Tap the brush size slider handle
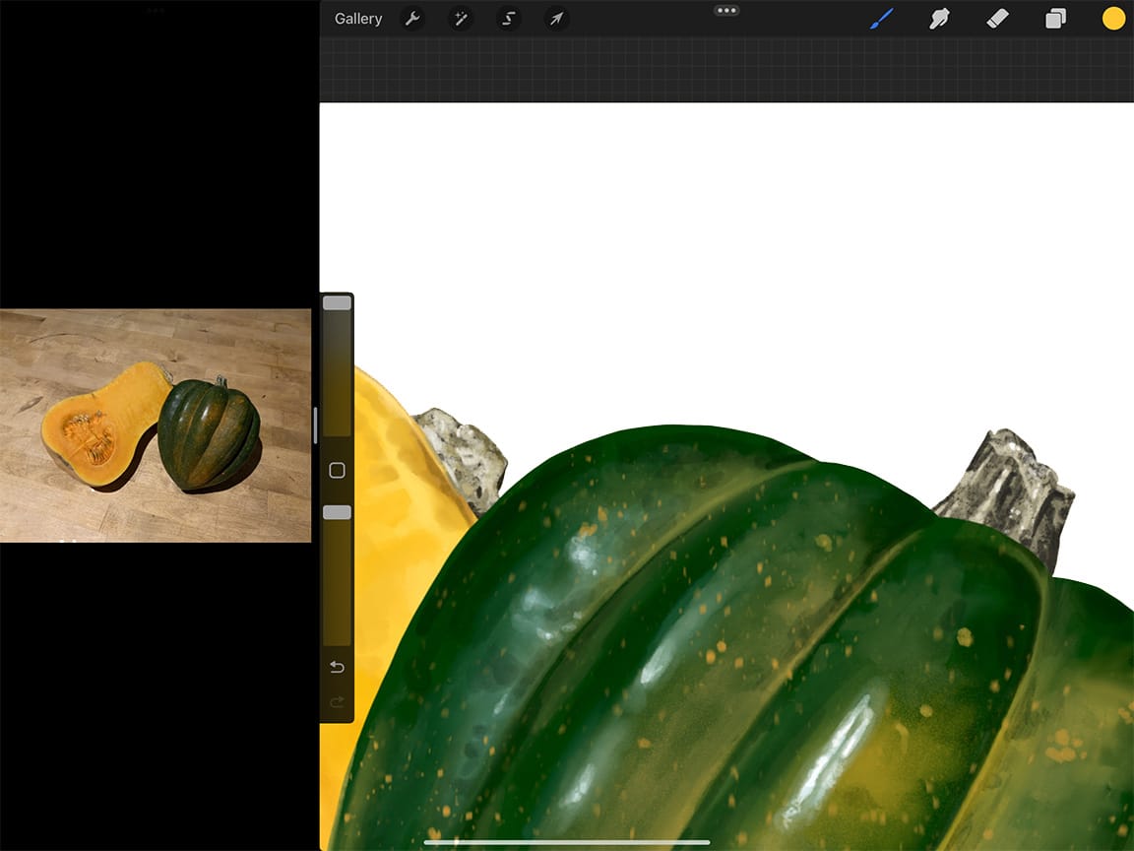The image size is (1134, 851). [x=336, y=302]
